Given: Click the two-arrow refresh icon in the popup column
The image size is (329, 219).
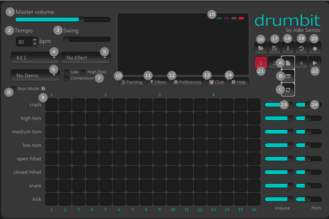Looking at the screenshot, I should click(288, 90).
